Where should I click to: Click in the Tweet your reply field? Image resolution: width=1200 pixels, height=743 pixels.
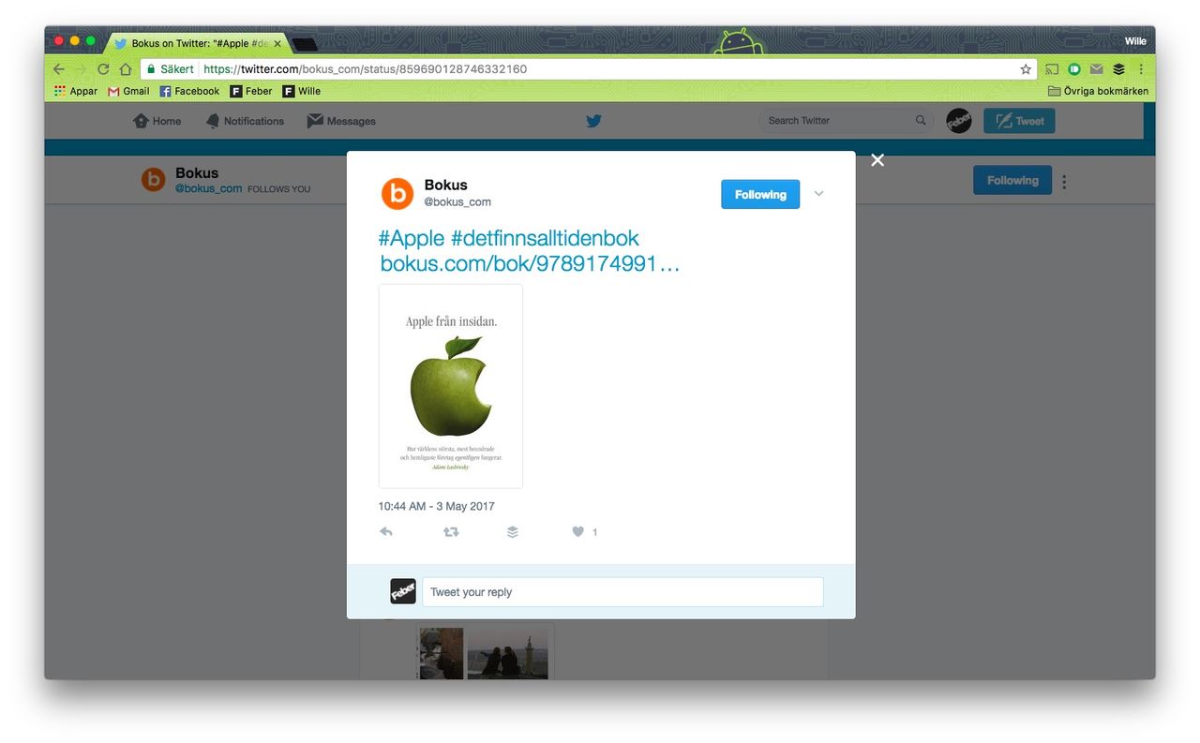(622, 592)
